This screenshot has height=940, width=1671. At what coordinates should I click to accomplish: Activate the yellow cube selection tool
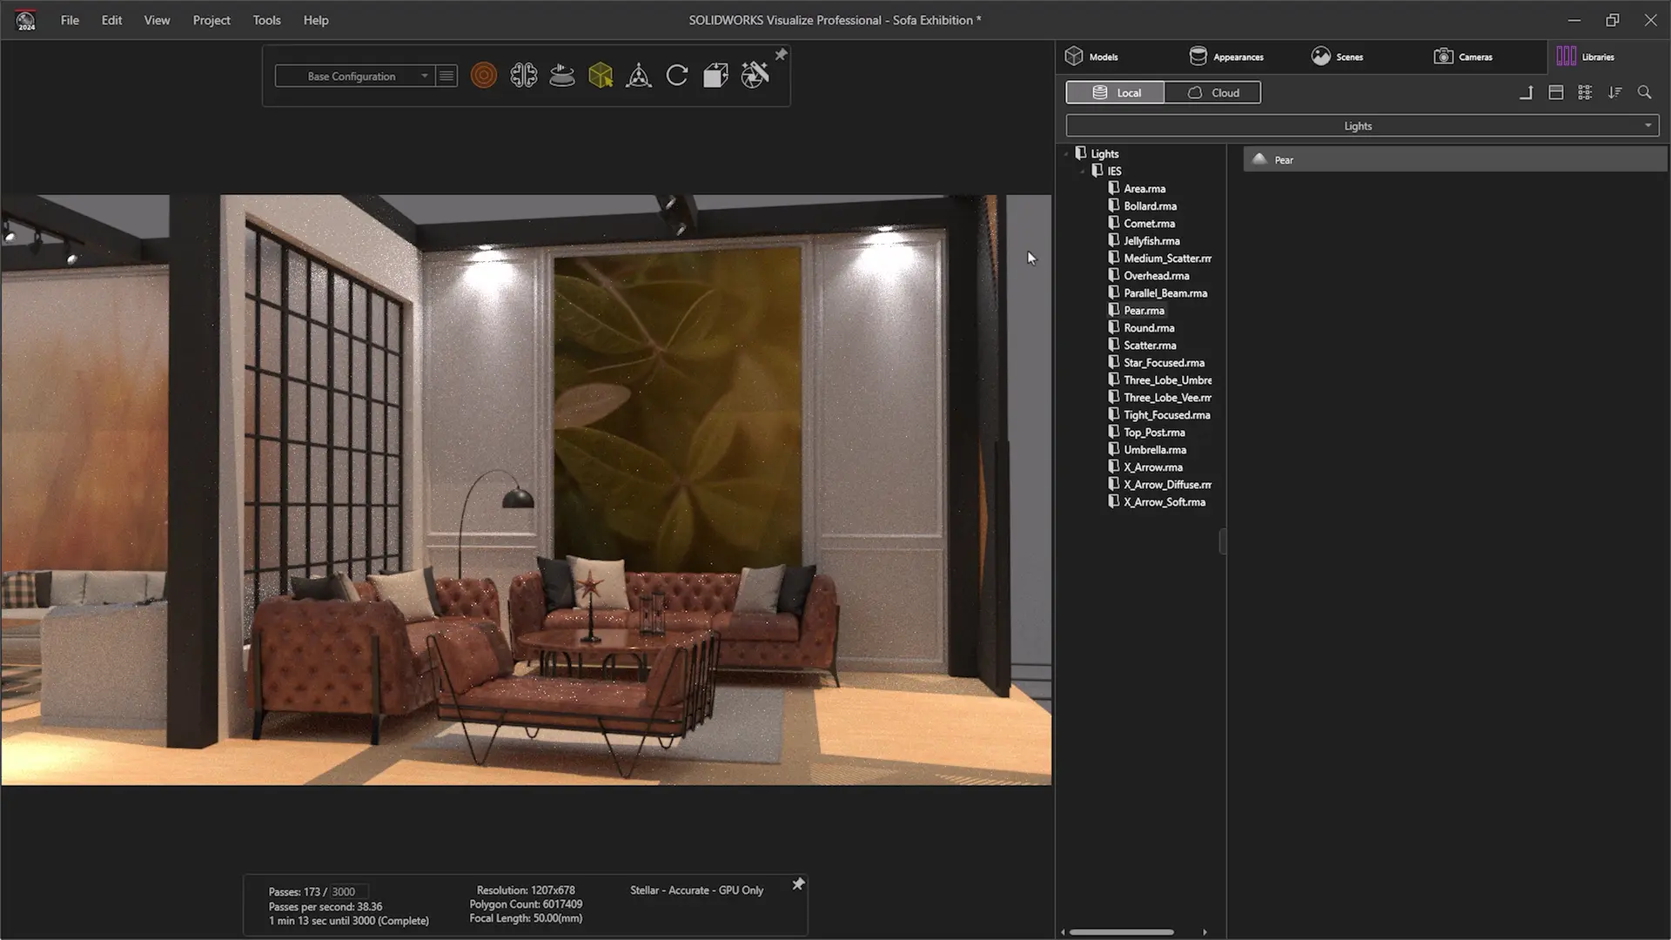[601, 76]
